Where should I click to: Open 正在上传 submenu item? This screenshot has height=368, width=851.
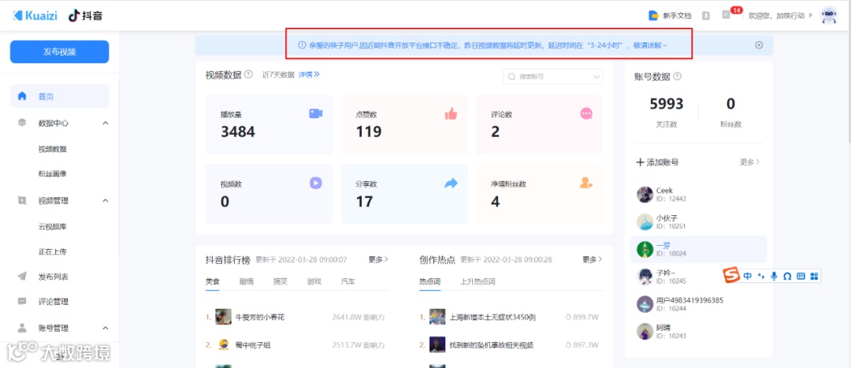click(52, 252)
